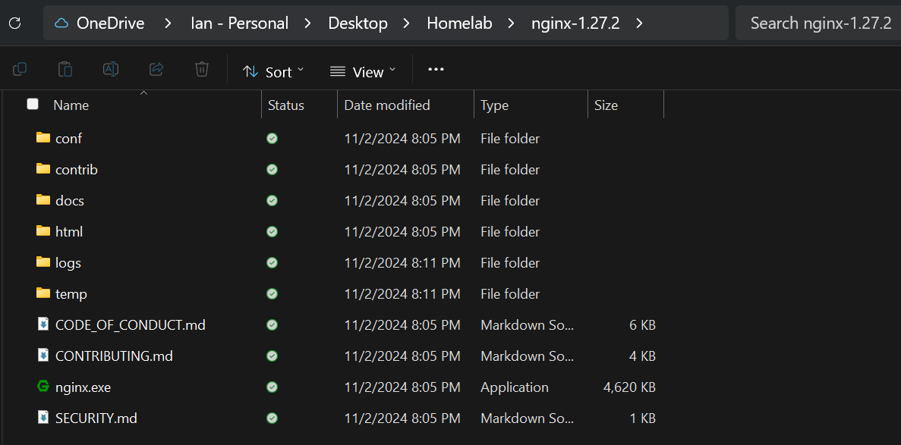Click the OneDrive cloud icon in breadcrumb
Screen dimensions: 901x445
click(61, 23)
